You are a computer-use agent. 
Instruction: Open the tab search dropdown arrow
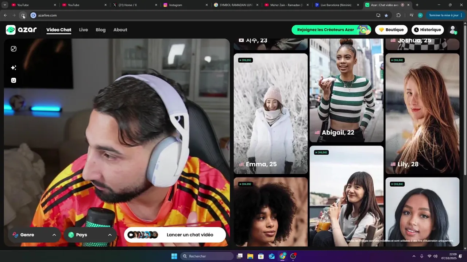[5, 5]
